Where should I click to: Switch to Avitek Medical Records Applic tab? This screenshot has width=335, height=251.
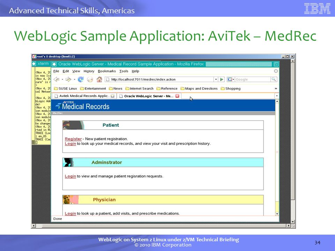(84, 96)
